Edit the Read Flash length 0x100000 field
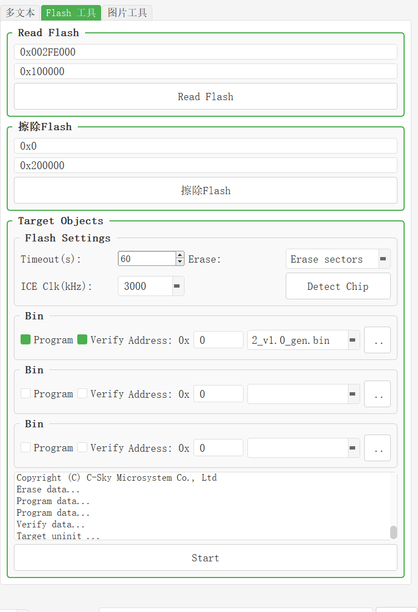 pos(206,71)
